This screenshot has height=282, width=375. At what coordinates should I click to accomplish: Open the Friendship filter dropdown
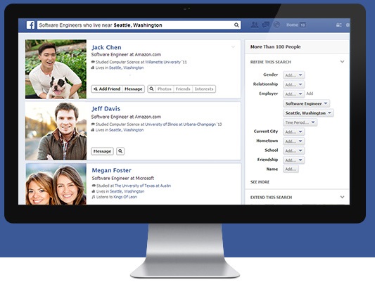click(x=293, y=160)
